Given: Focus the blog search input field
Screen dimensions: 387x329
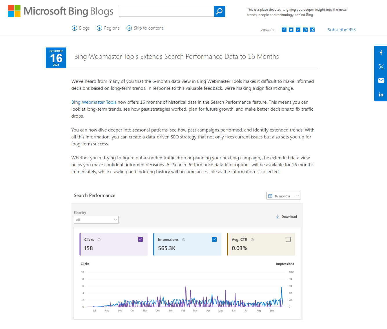Looking at the screenshot, I should point(167,11).
